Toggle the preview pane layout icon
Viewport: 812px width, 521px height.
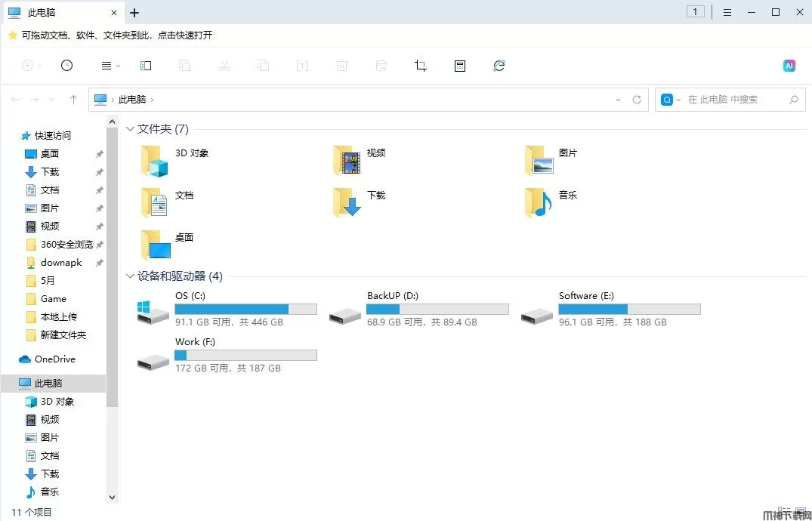[x=146, y=66]
